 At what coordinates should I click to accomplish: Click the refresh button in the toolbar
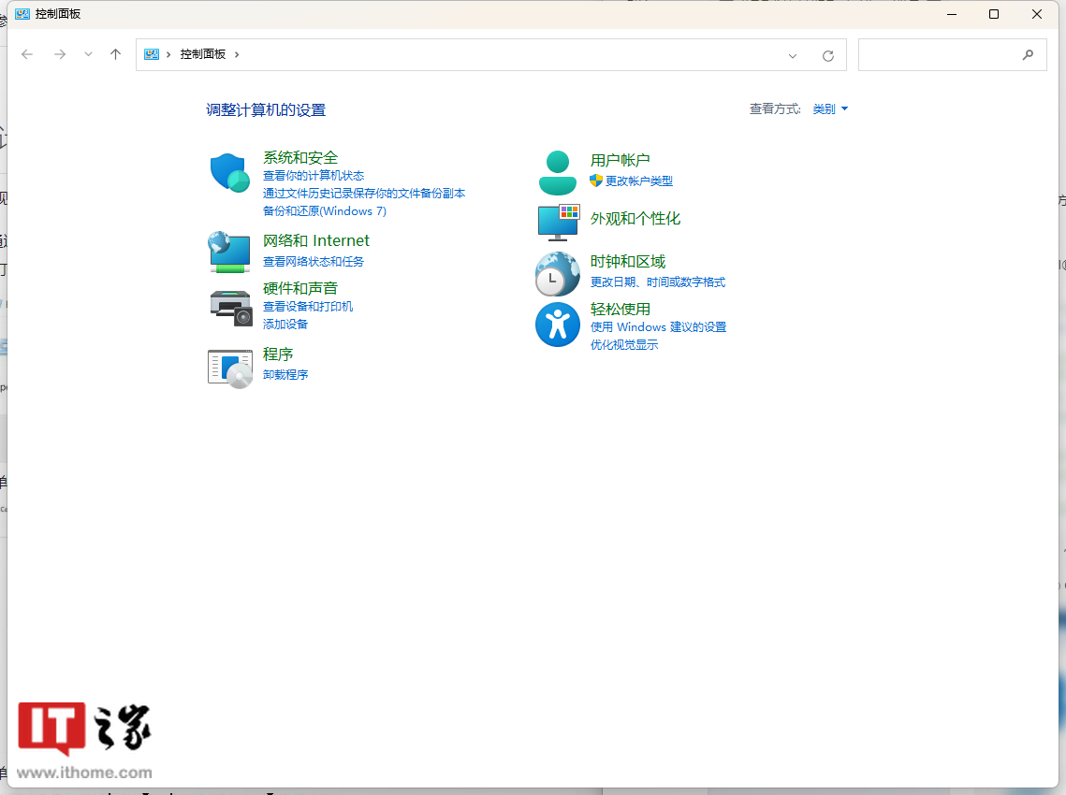click(x=827, y=54)
